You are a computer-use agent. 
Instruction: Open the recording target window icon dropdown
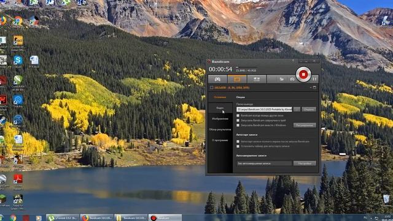pos(314,88)
